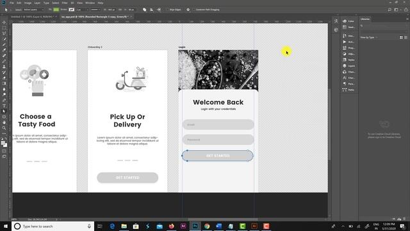Open the stroke line type dropdown
The height and width of the screenshot is (231, 410).
tap(95, 10)
